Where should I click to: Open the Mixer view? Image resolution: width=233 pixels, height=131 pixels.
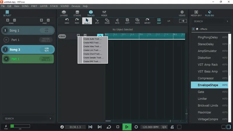click(x=104, y=13)
